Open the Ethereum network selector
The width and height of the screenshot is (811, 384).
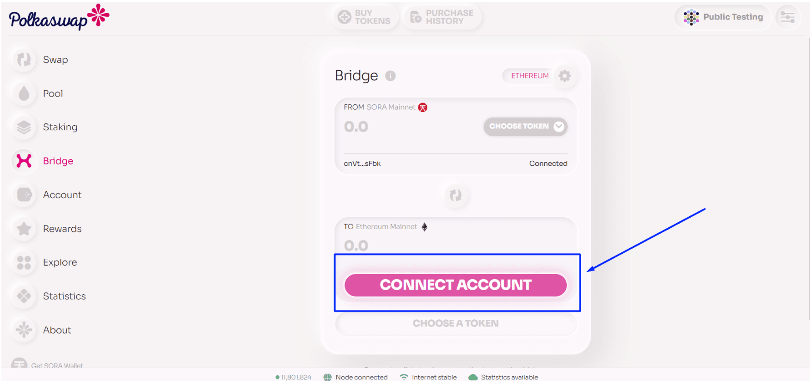(x=529, y=76)
